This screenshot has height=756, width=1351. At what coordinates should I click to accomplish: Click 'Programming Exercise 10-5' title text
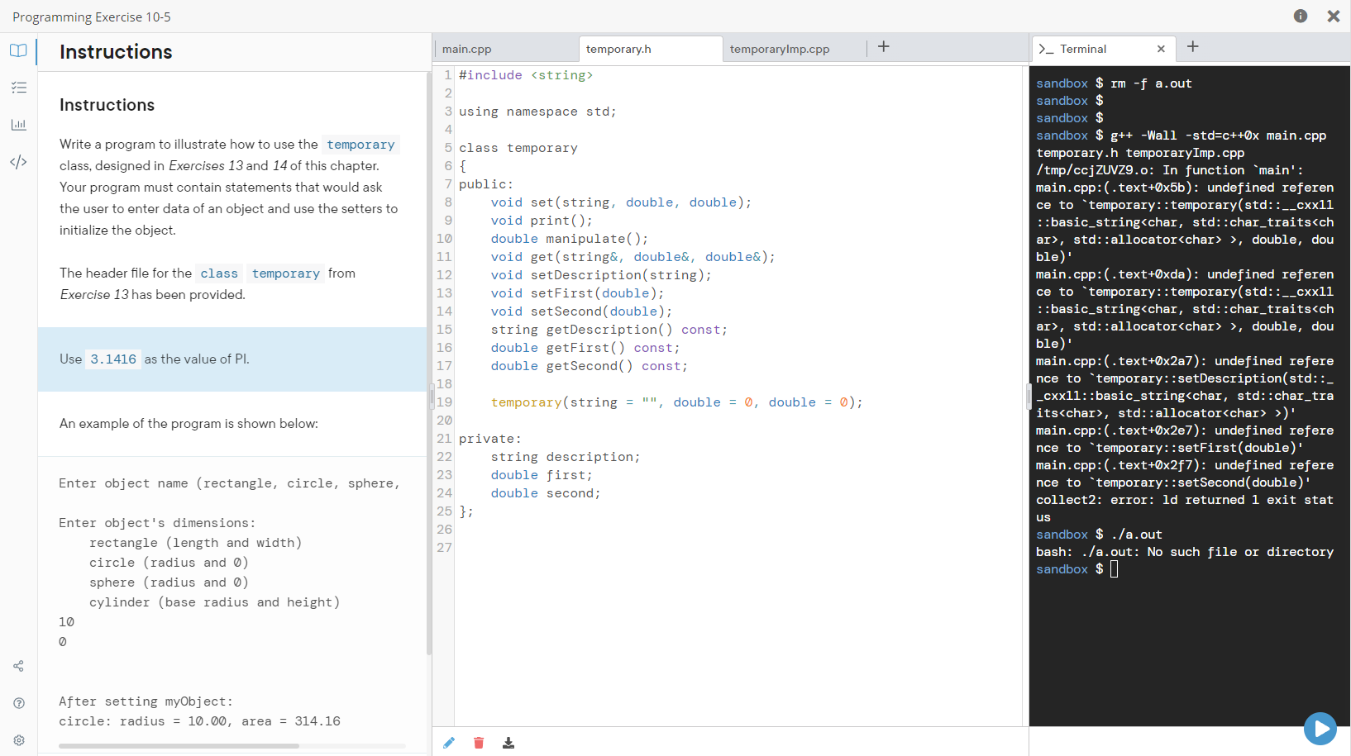tap(92, 17)
